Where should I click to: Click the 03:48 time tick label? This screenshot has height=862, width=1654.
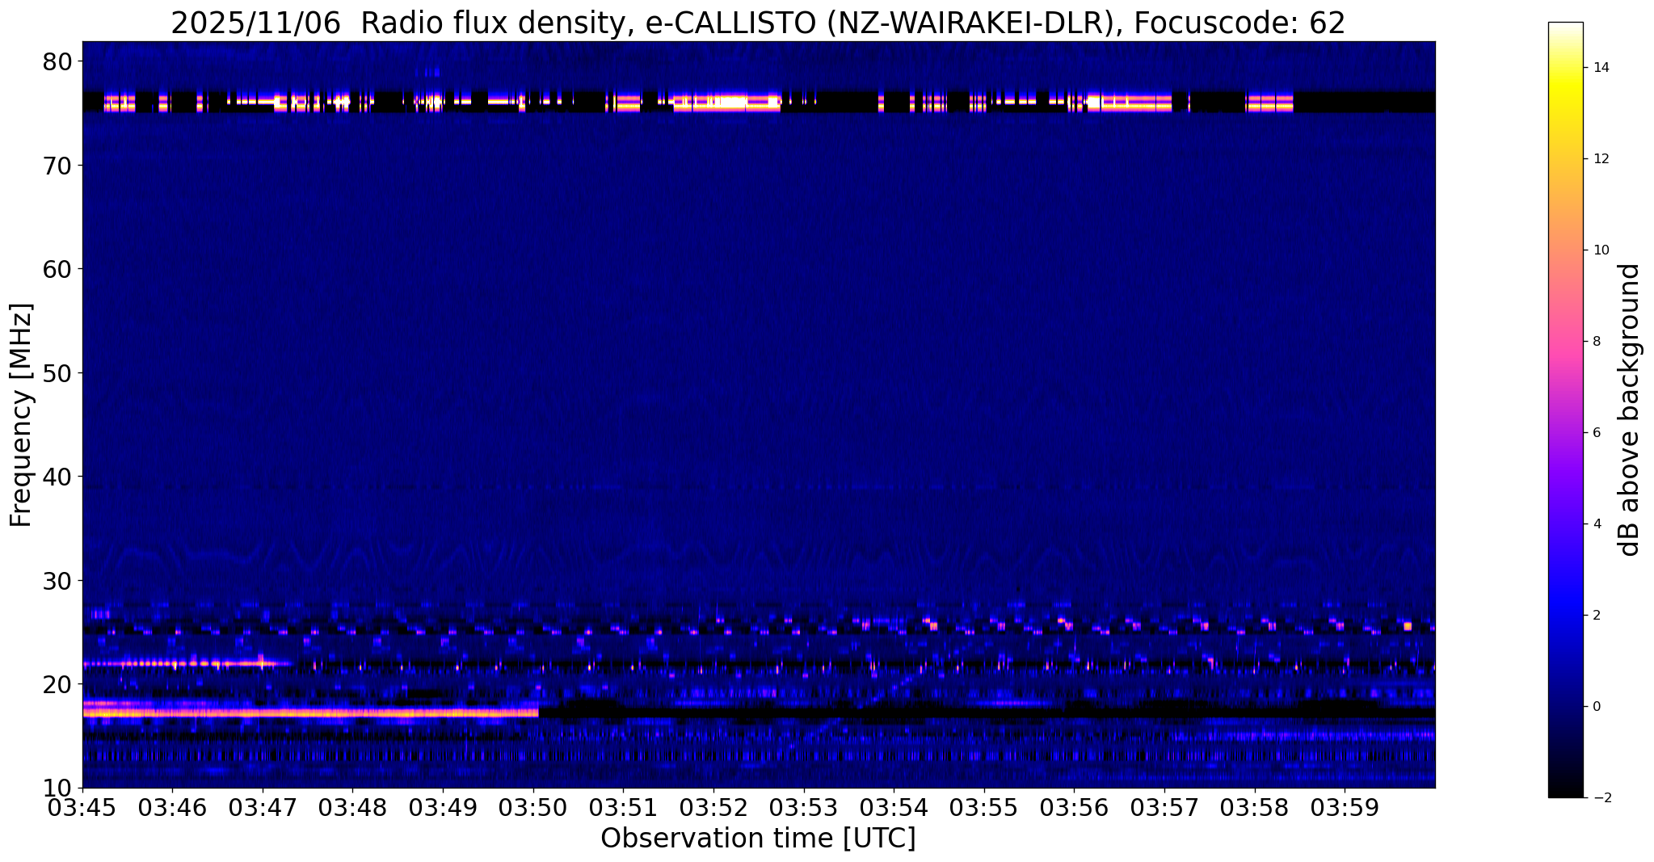[x=353, y=808]
